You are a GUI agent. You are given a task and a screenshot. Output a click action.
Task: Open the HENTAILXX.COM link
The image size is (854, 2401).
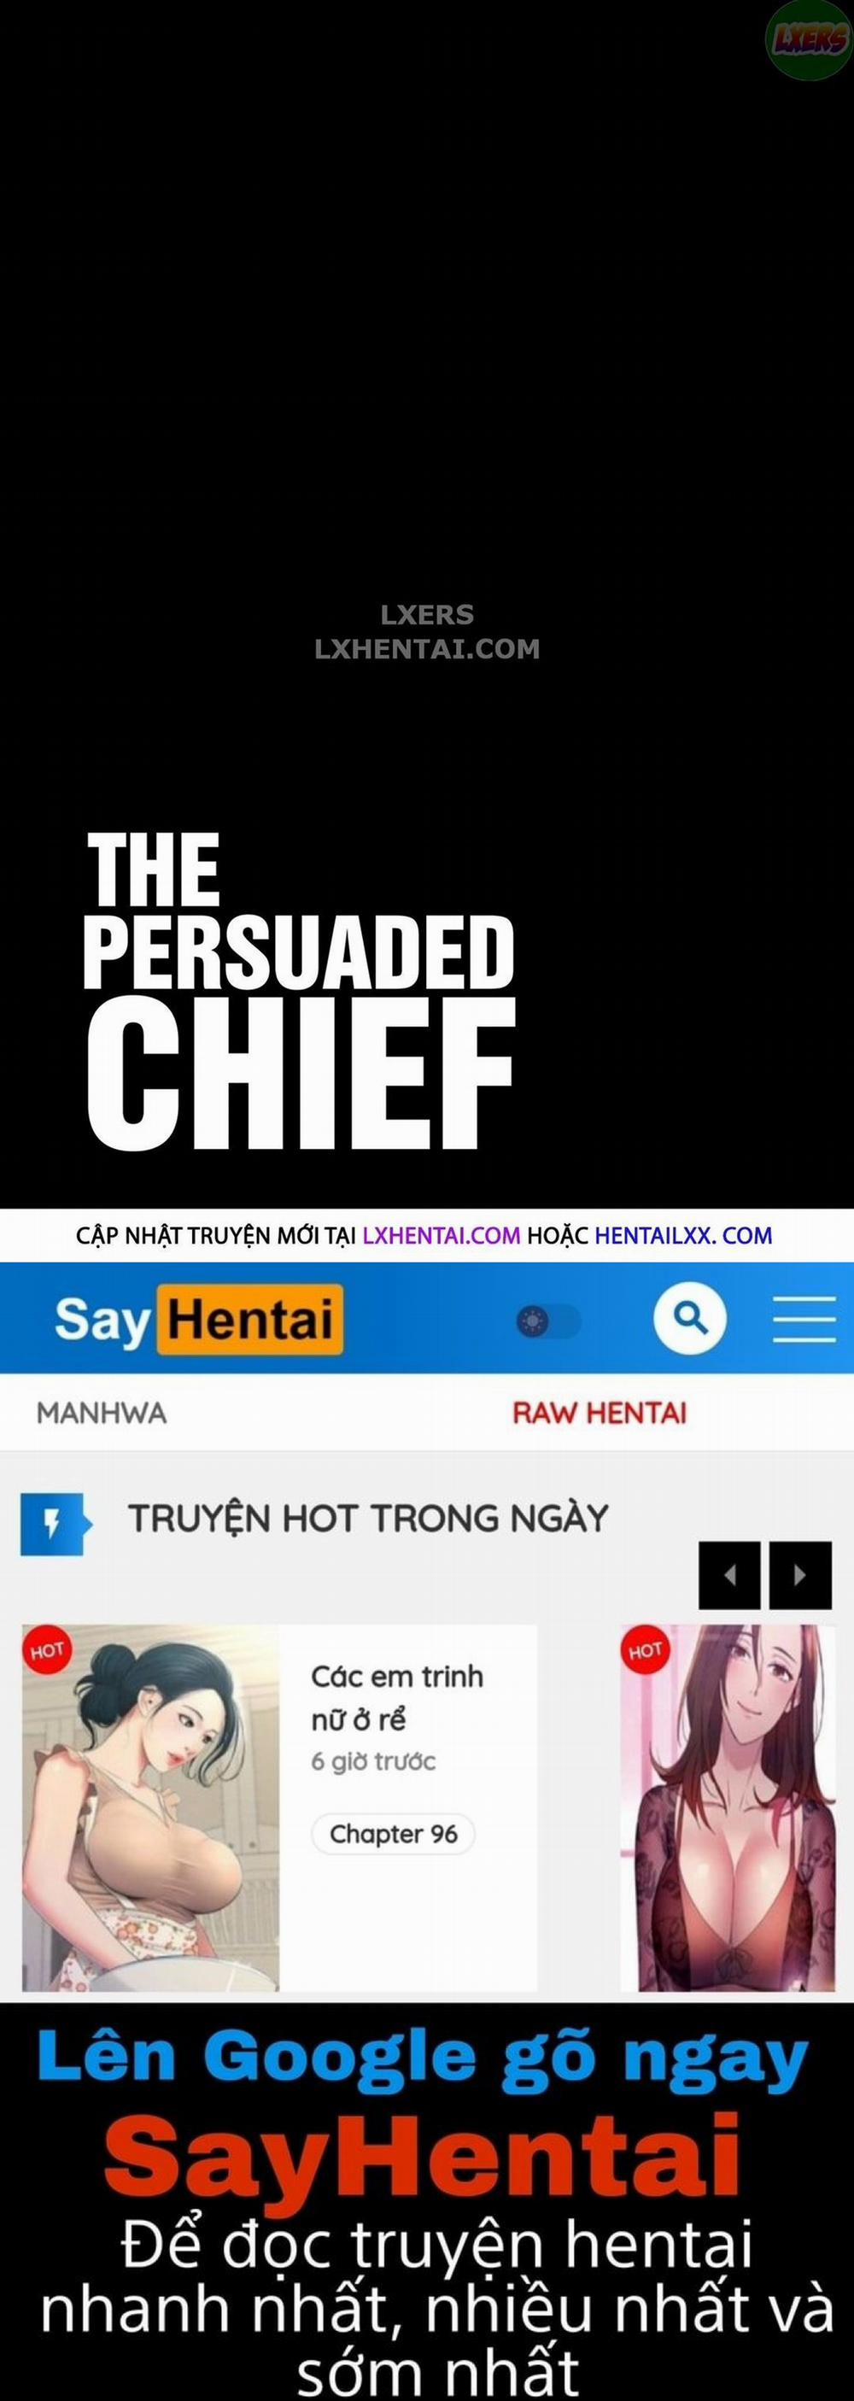pyautogui.click(x=683, y=1235)
